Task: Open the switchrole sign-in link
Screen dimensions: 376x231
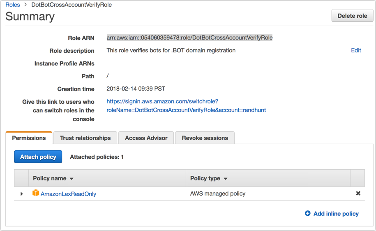Action: tap(186, 106)
